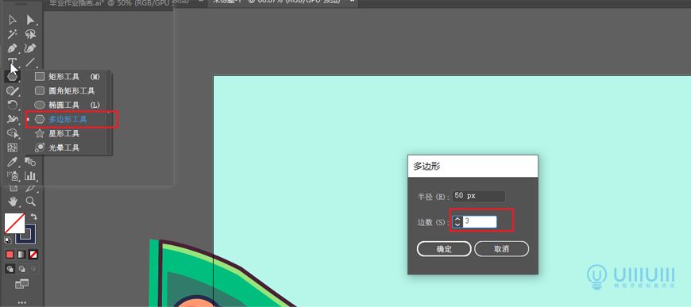
Task: Click the 边数 sides input field
Action: point(480,221)
